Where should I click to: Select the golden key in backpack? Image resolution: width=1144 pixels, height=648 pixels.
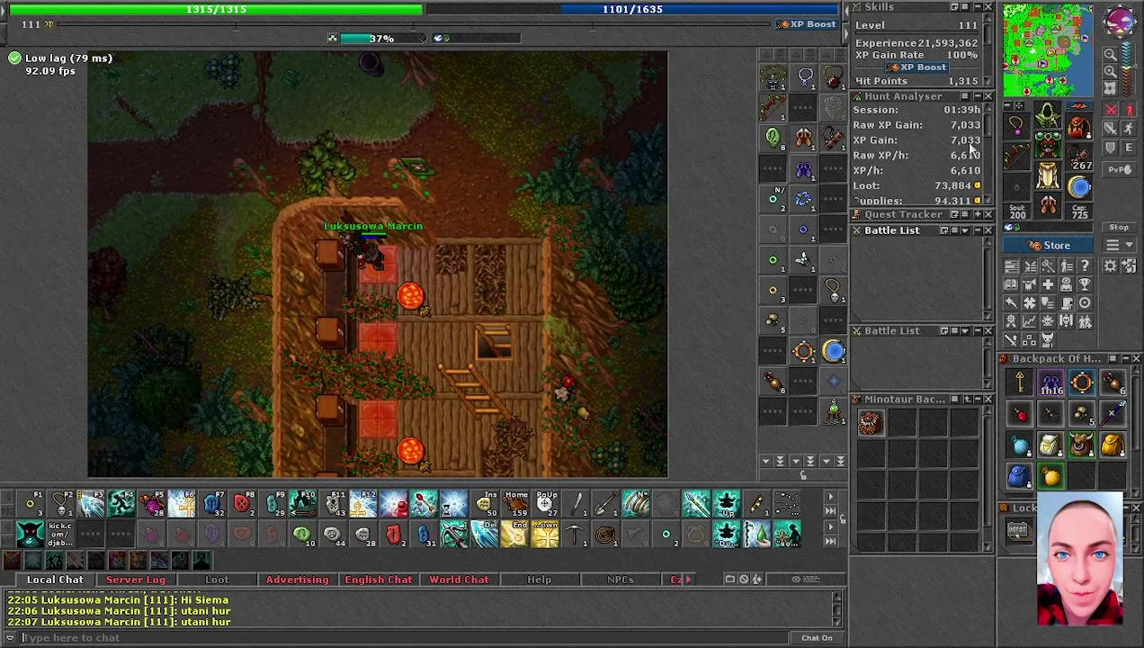1020,384
